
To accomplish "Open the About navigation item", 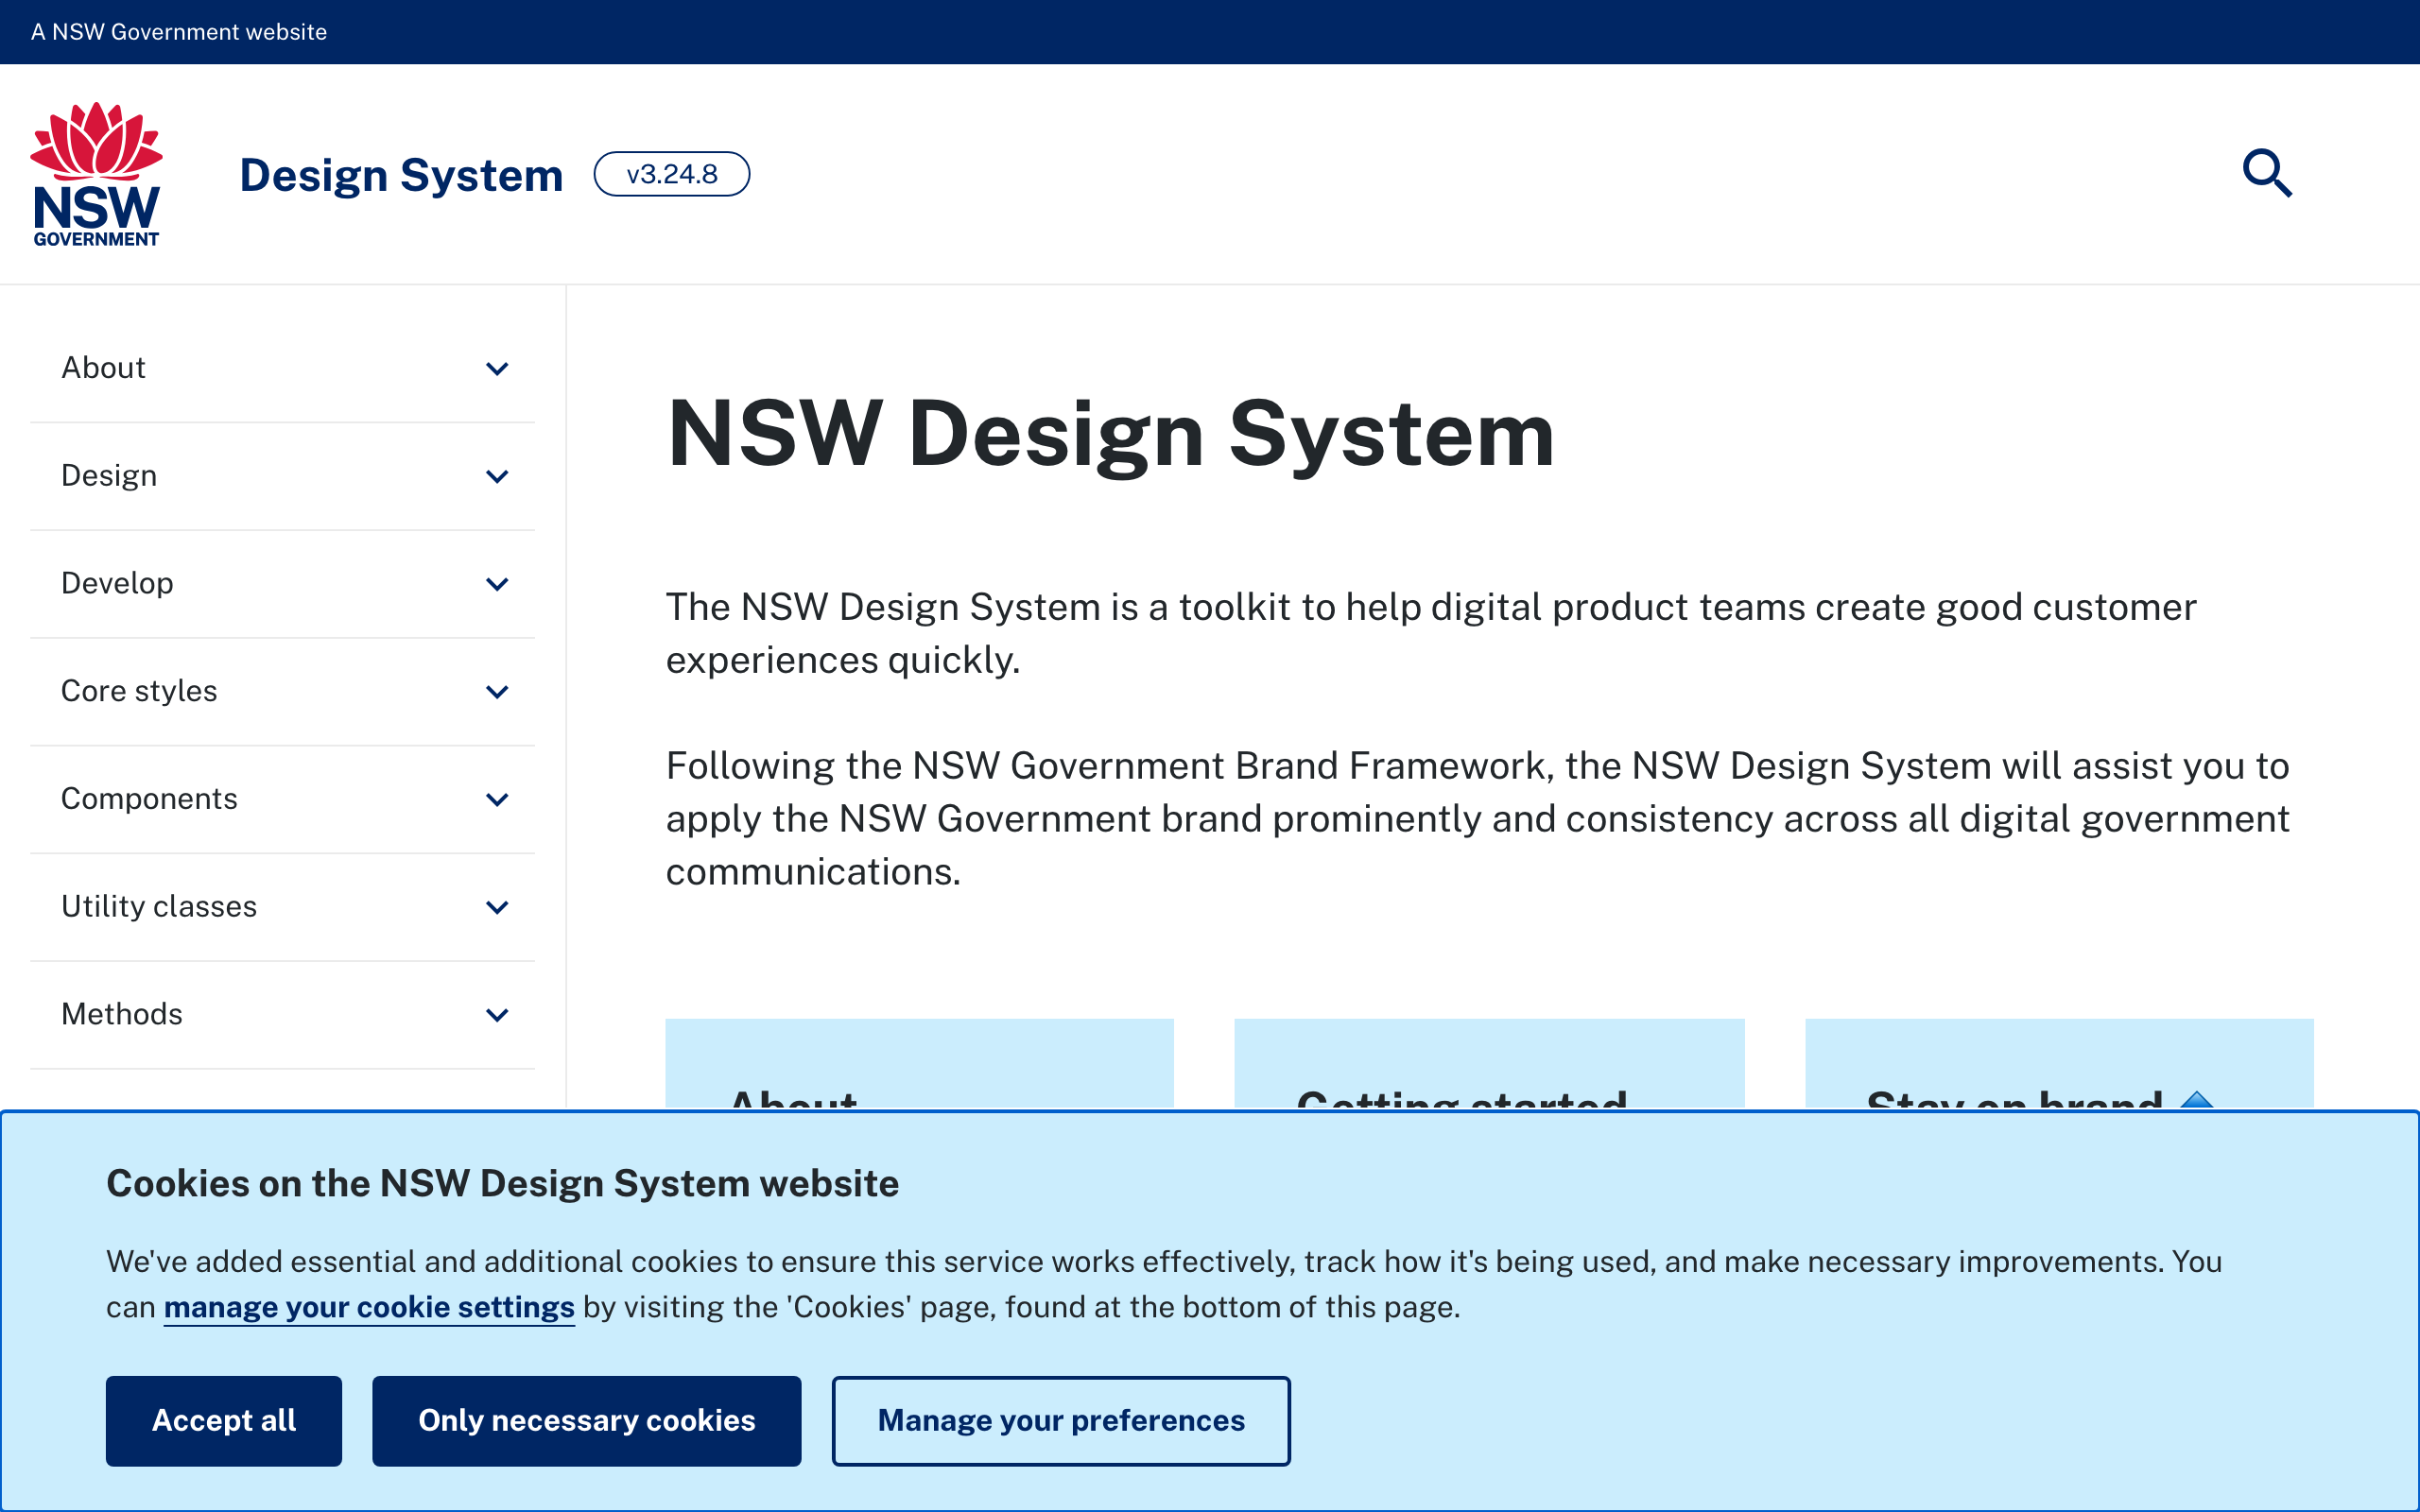I will coord(282,369).
